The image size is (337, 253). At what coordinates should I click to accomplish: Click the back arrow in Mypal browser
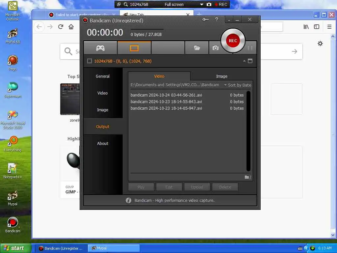click(39, 27)
